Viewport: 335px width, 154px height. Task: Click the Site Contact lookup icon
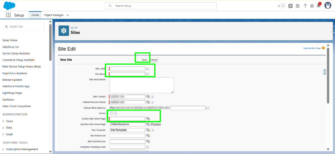pos(148,97)
